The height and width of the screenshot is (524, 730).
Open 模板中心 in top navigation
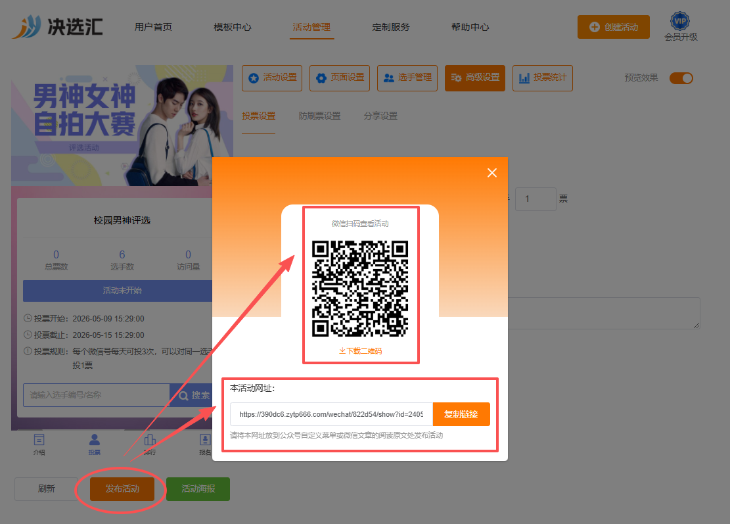point(233,27)
